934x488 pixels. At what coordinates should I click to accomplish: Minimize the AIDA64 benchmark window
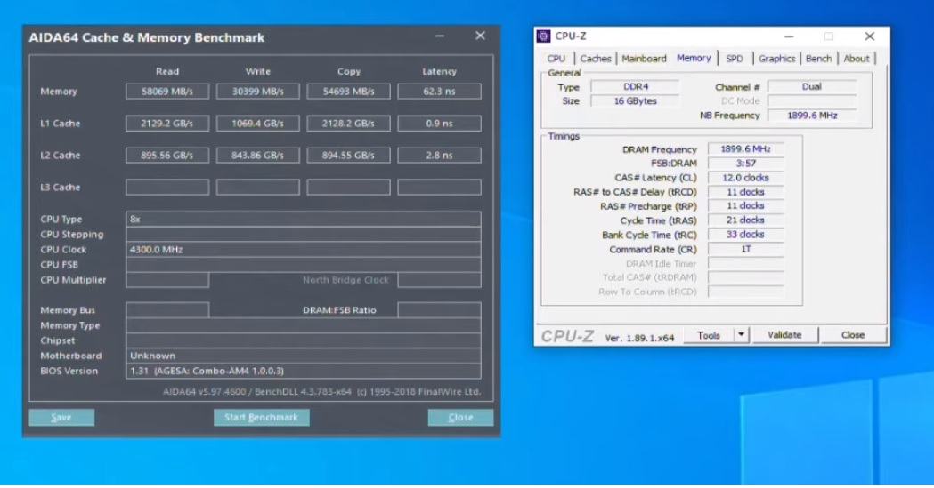[x=440, y=36]
